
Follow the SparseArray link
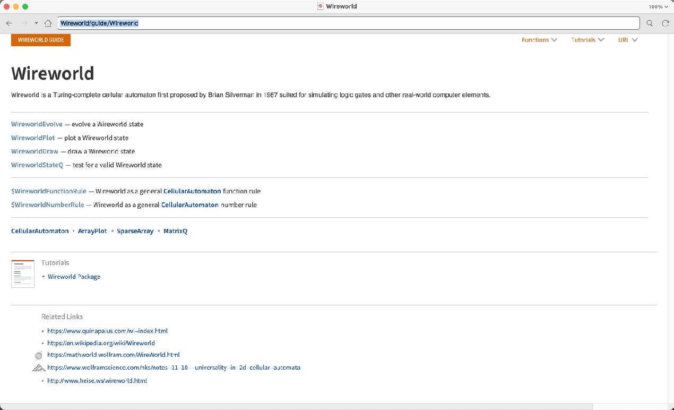pos(135,231)
